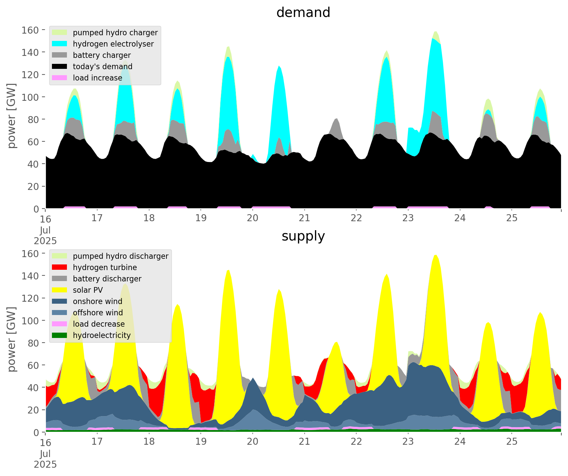The image size is (568, 476).
Task: Click the pink load increase legend swatch
Action: click(x=60, y=78)
